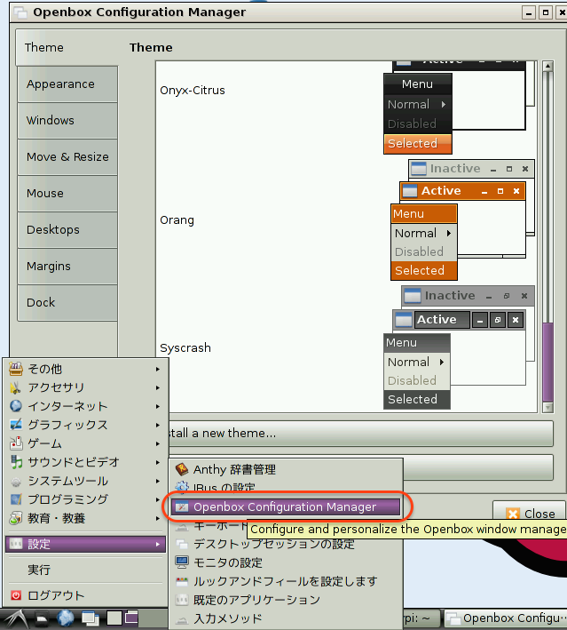Click the Openbox Configuration Manager titlebar window icon

(x=20, y=12)
